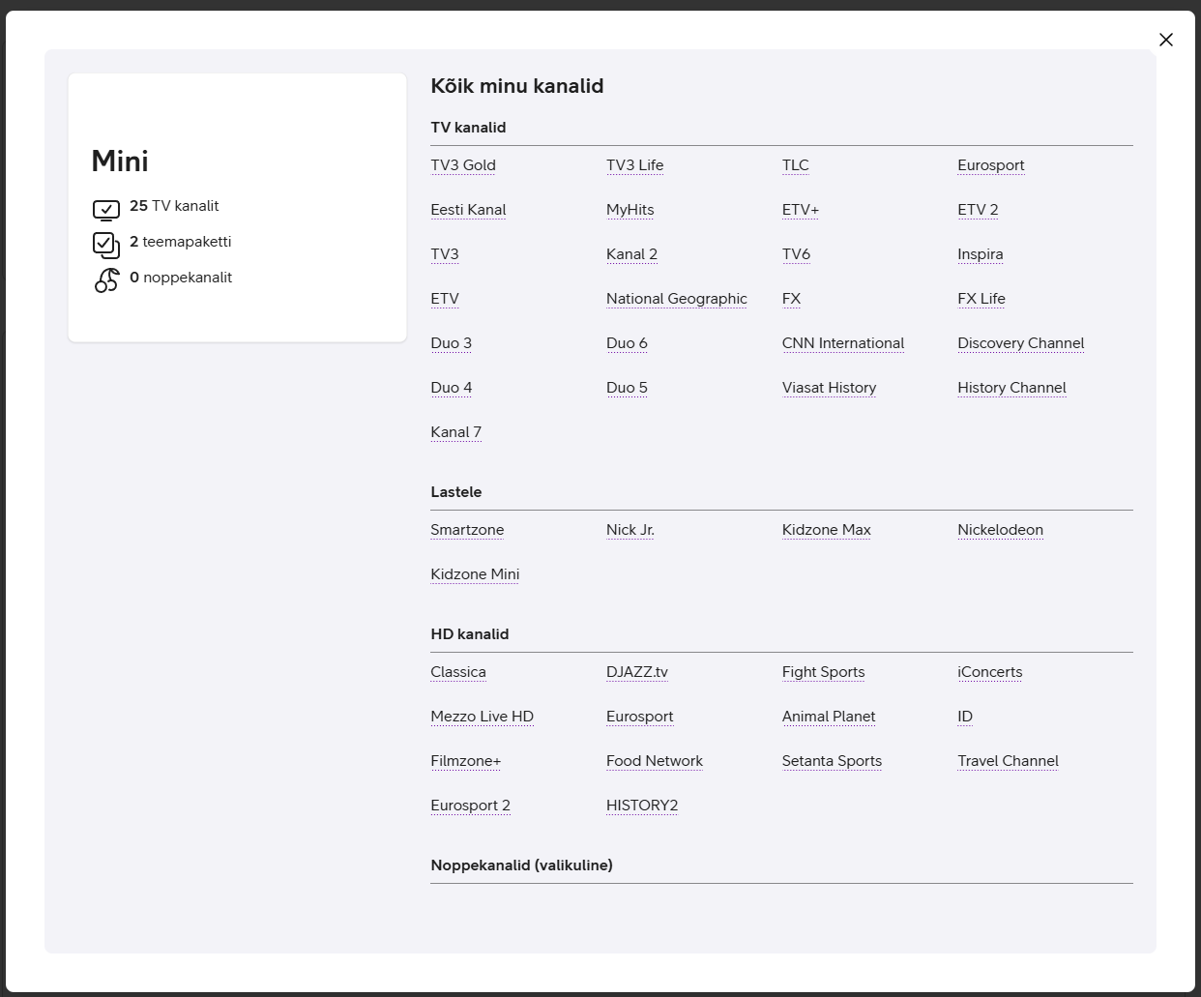Click the theme packages checkbox icon
The height and width of the screenshot is (997, 1201).
coord(106,244)
